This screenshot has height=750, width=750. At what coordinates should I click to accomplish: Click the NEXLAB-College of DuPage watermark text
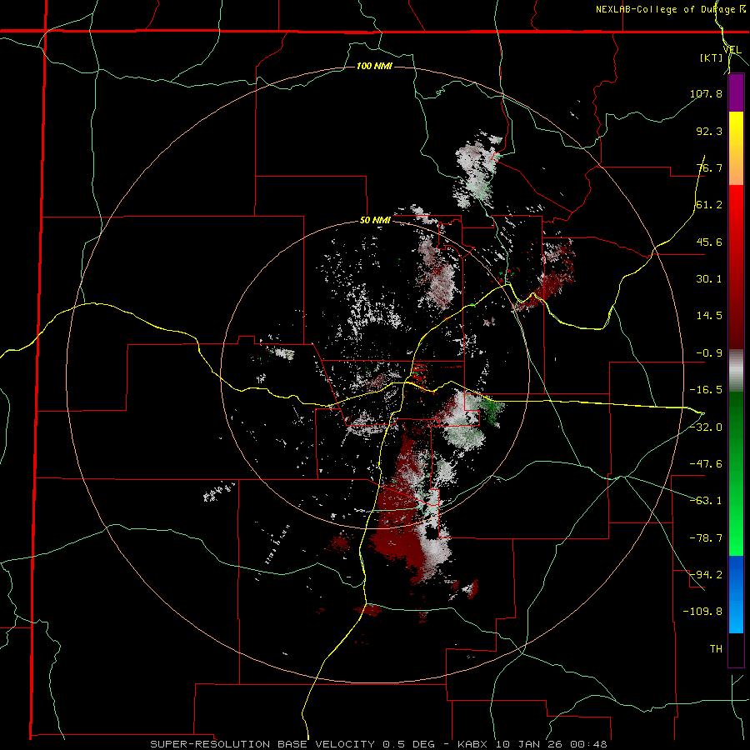(670, 9)
